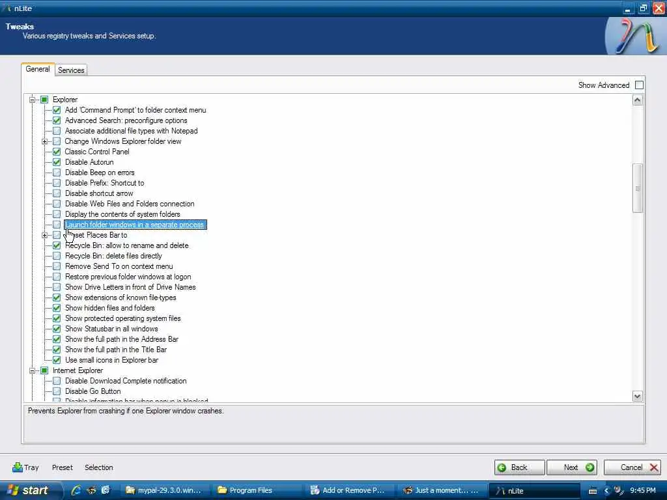Select 'Recycle Bin: allow to rename and delete'
The image size is (667, 500).
127,245
